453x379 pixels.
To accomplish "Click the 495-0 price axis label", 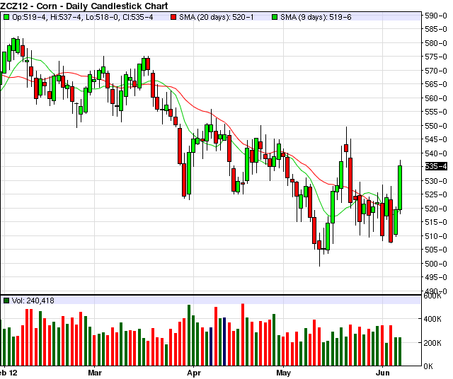I will pos(436,277).
